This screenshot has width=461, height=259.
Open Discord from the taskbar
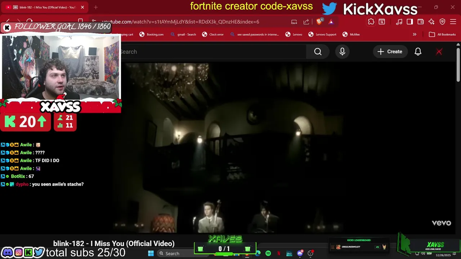pos(300,254)
